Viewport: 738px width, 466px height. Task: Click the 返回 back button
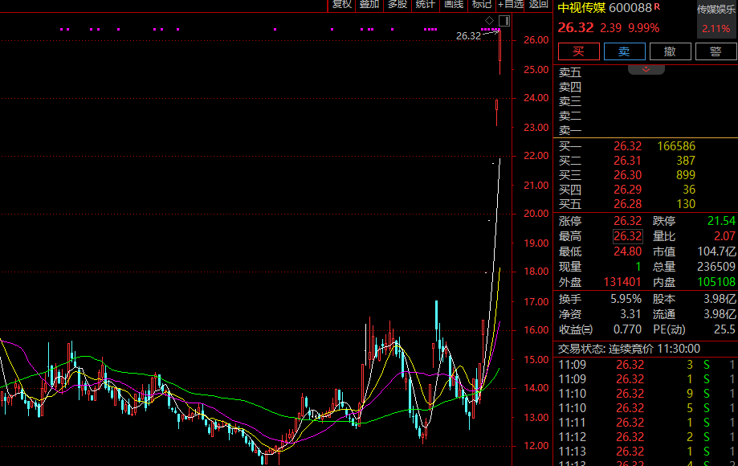pyautogui.click(x=538, y=4)
